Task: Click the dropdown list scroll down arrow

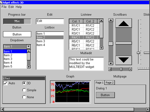Action: (29, 67)
